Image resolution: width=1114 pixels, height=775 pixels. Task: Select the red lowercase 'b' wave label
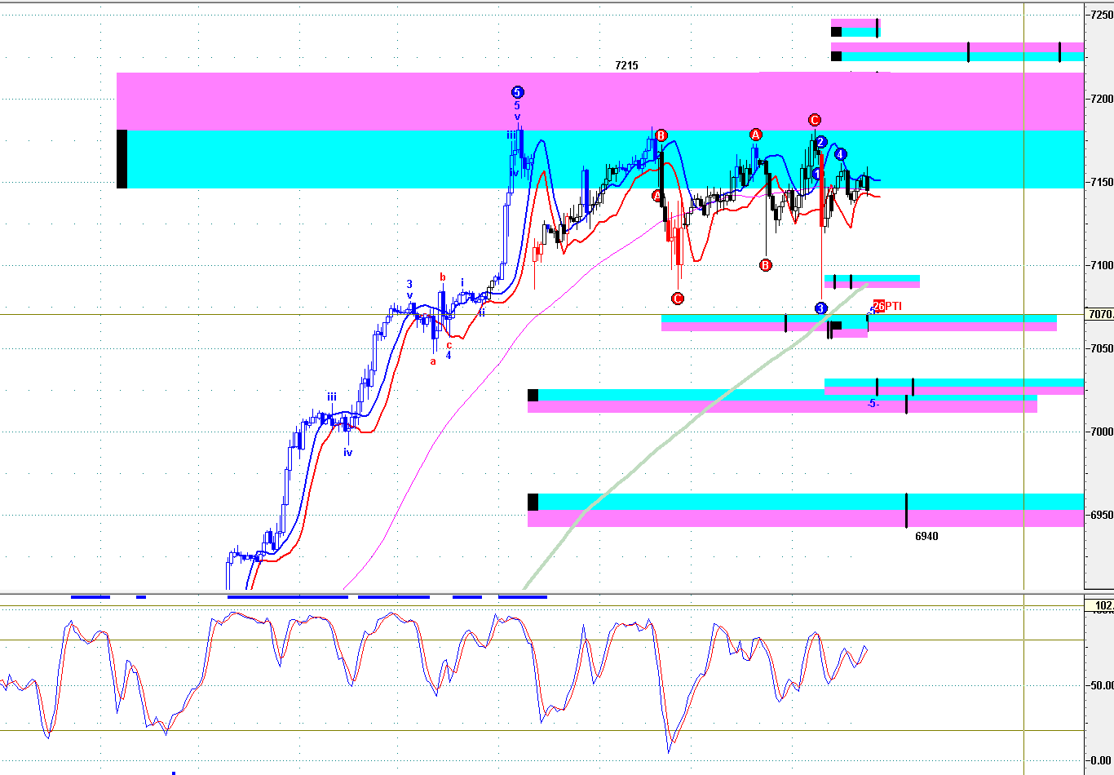click(x=443, y=277)
